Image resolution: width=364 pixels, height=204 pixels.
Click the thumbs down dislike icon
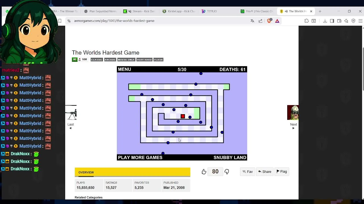227,172
